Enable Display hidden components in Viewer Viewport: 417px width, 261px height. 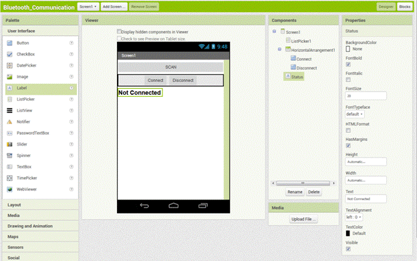tap(119, 31)
